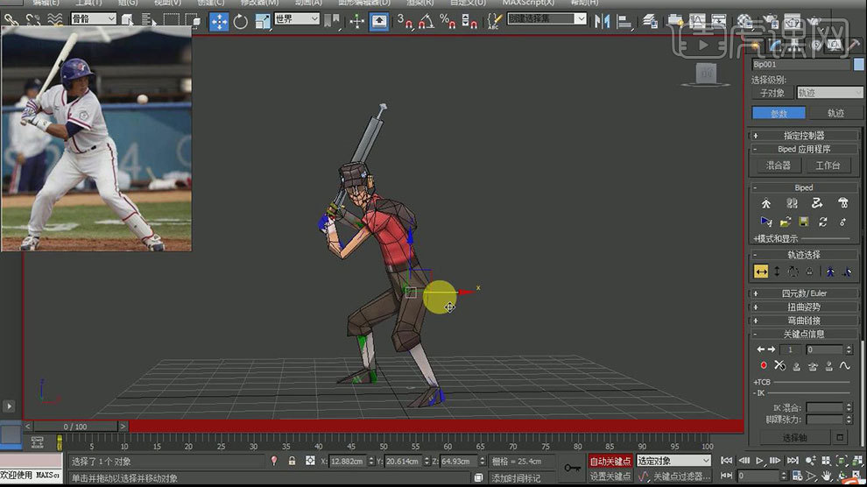This screenshot has height=487, width=867.
Task: Click the Align tool icon
Action: pyautogui.click(x=624, y=21)
